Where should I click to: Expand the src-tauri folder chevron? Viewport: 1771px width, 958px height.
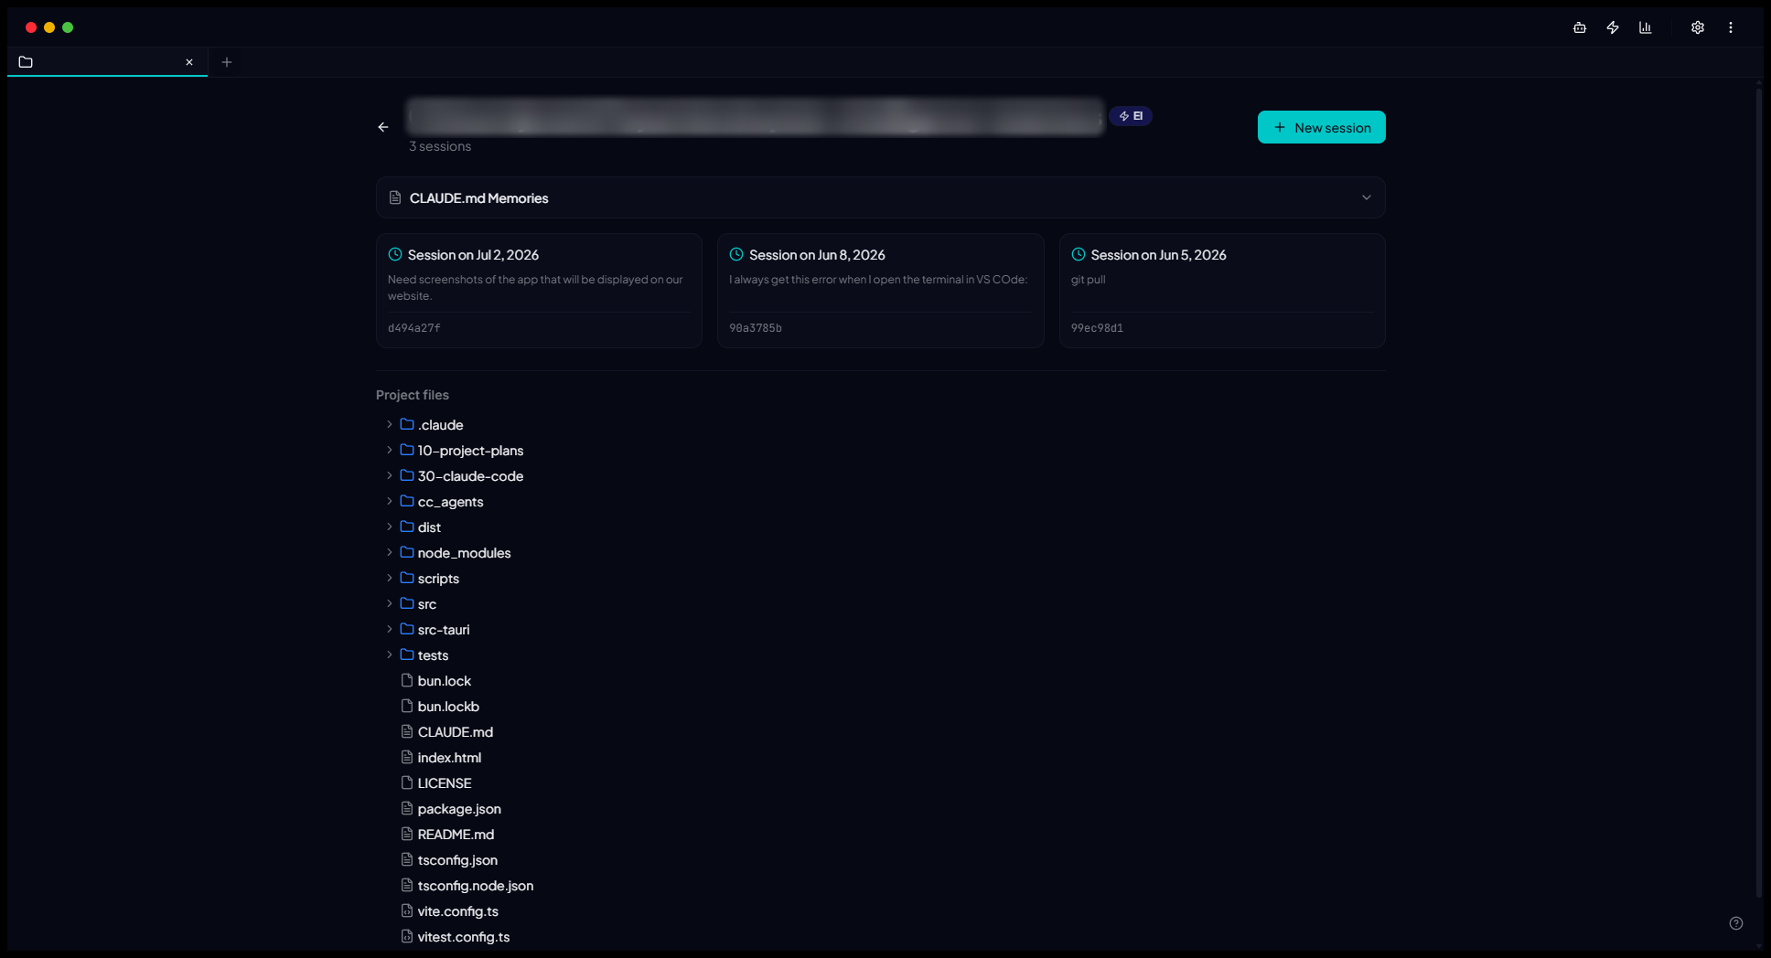pyautogui.click(x=390, y=629)
